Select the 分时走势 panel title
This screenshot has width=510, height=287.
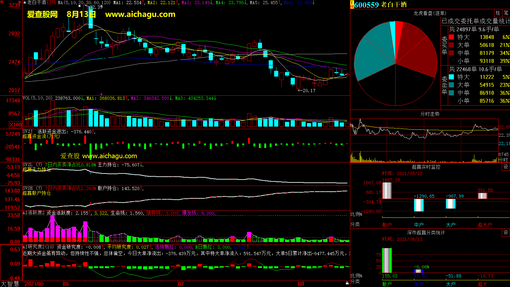[430, 114]
